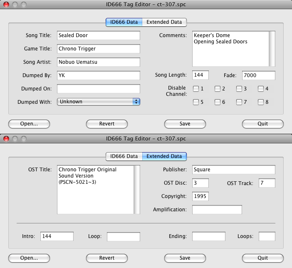
Task: Select Extended Data tab in bottom window
Action: [164, 156]
